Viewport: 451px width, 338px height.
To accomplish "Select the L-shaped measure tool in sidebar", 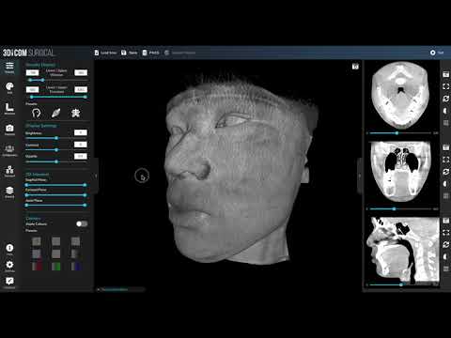I will [x=9, y=108].
